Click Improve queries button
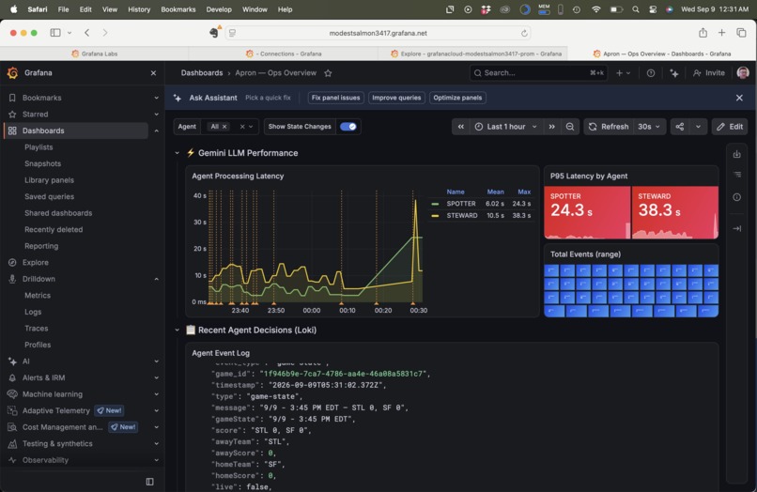 click(396, 98)
